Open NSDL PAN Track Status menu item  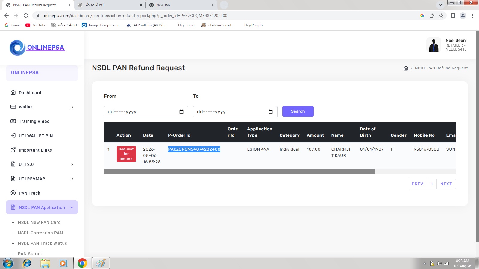tap(43, 243)
